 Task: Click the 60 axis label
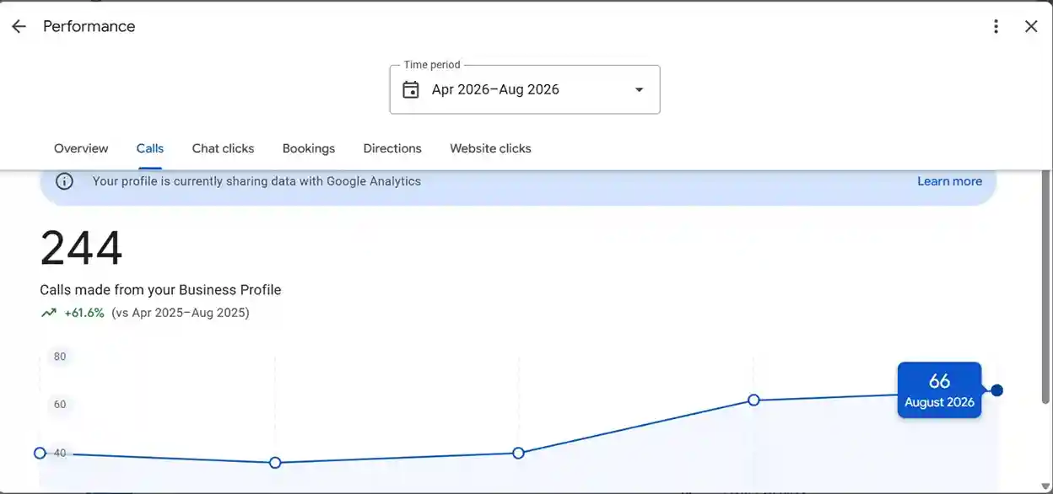(x=60, y=405)
